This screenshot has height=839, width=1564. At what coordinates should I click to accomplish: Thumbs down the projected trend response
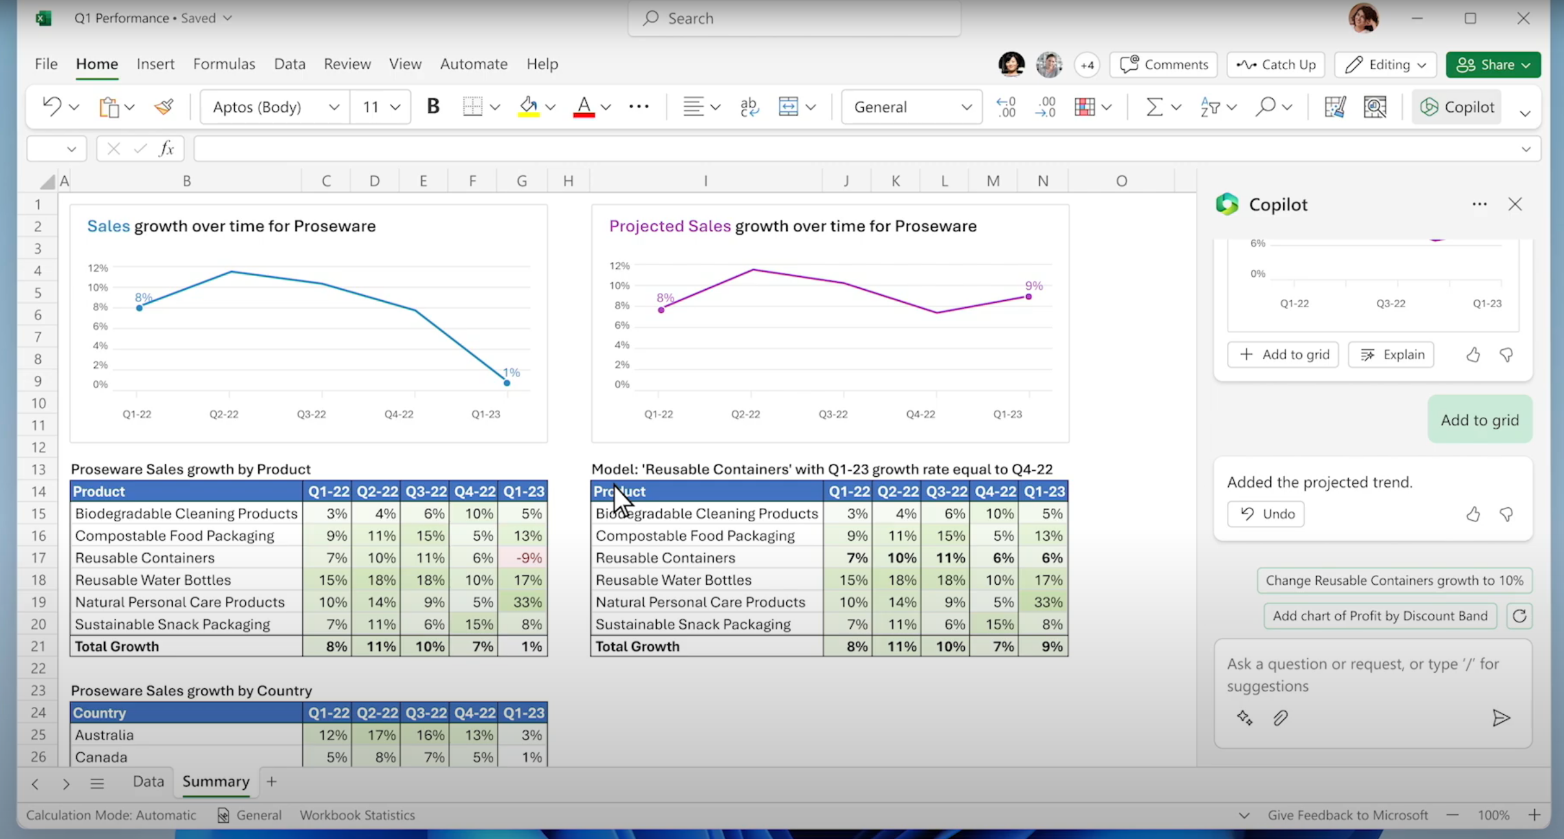[x=1506, y=514]
